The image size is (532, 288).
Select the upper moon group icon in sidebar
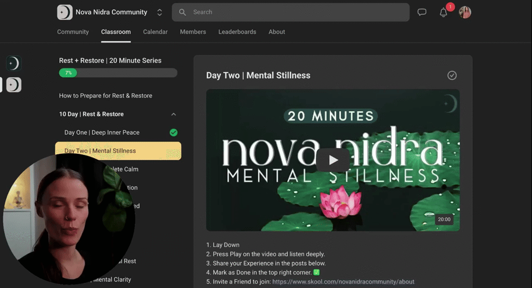[14, 63]
